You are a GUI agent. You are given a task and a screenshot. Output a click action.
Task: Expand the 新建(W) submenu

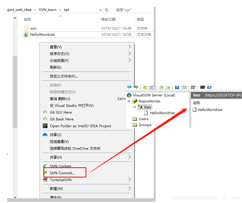[x=129, y=188]
